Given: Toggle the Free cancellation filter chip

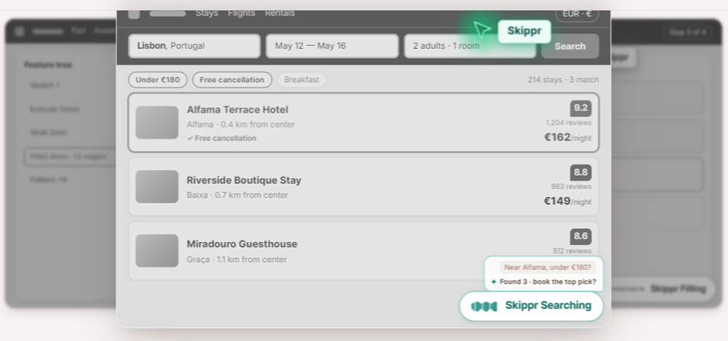Looking at the screenshot, I should [232, 80].
